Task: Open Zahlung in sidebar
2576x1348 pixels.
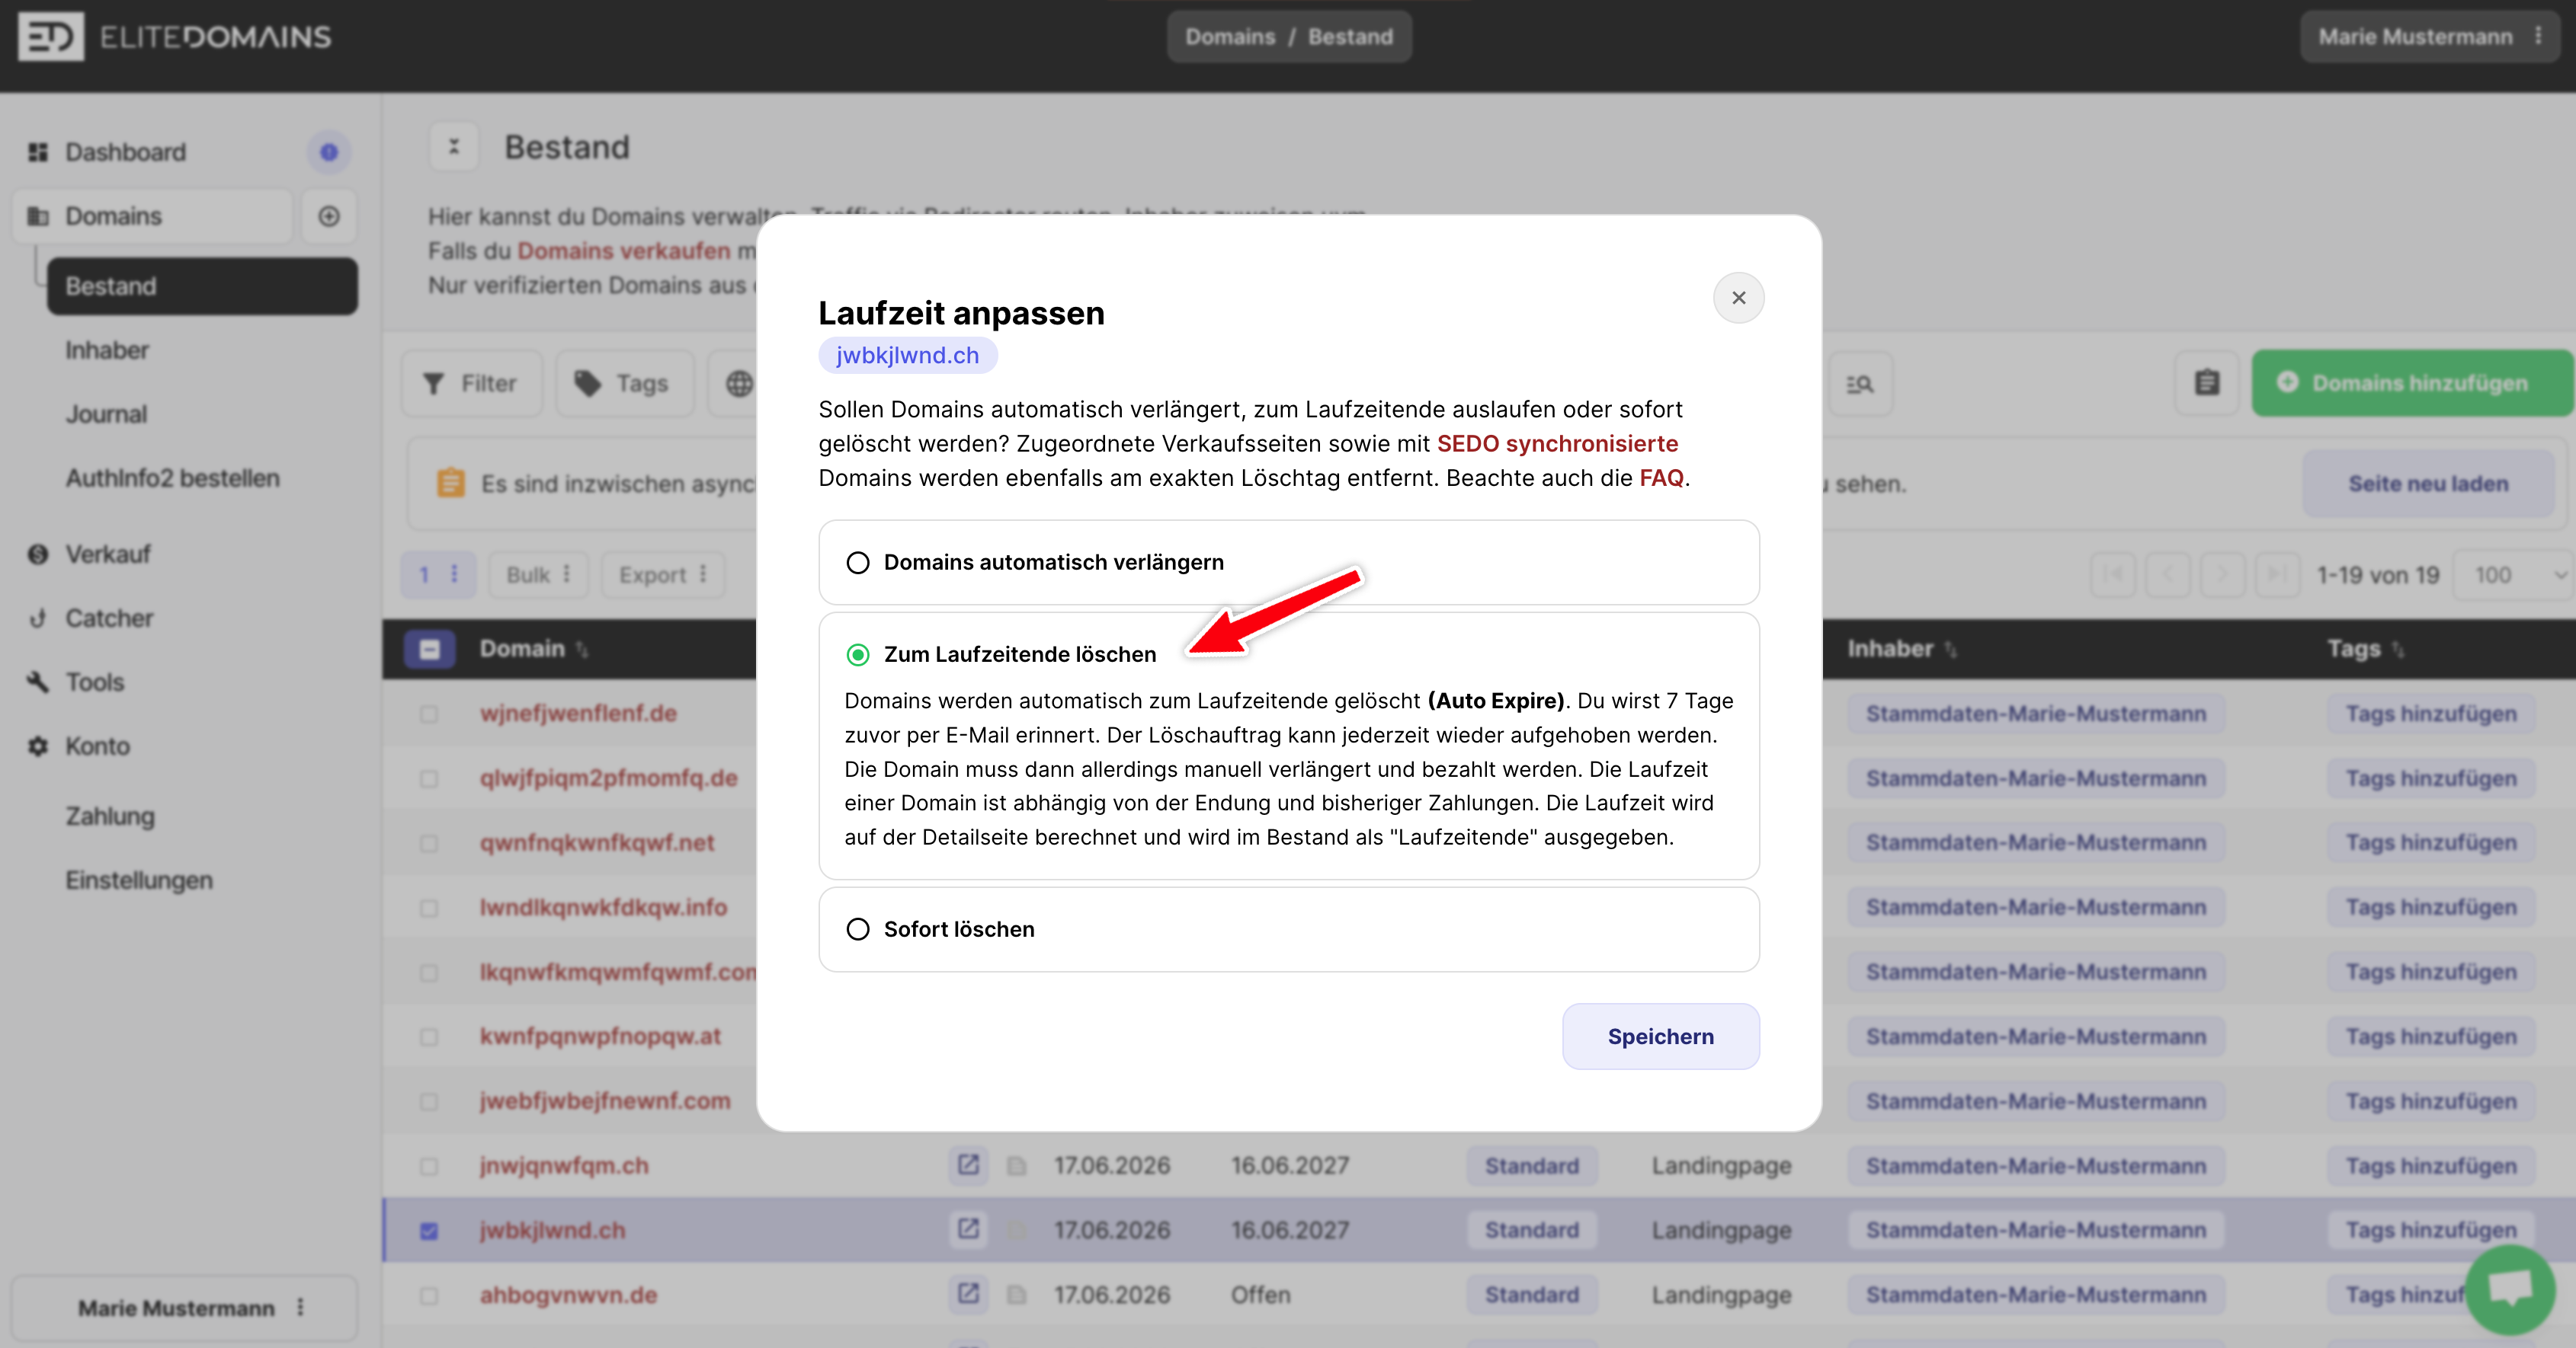Action: tap(110, 816)
